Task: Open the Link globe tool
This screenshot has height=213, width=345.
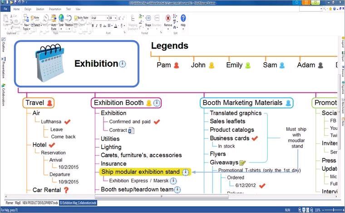Action: pyautogui.click(x=61, y=19)
